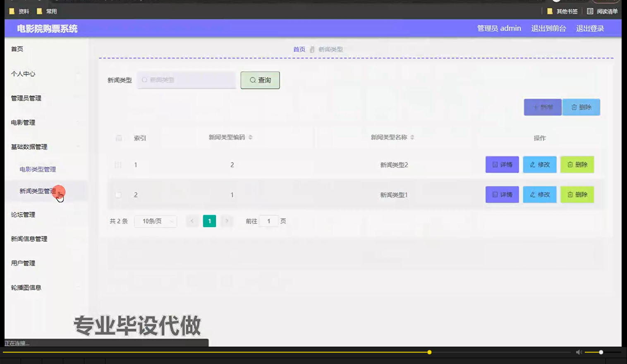Image resolution: width=627 pixels, height=364 pixels.
Task: Open 新闻信息管理 from the sidebar menu
Action: tap(28, 239)
